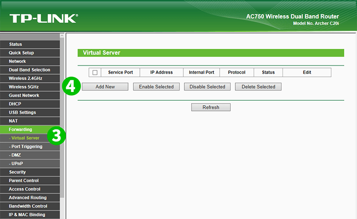Select NAT in the sidebar
Image resolution: width=357 pixels, height=219 pixels.
pyautogui.click(x=30, y=121)
